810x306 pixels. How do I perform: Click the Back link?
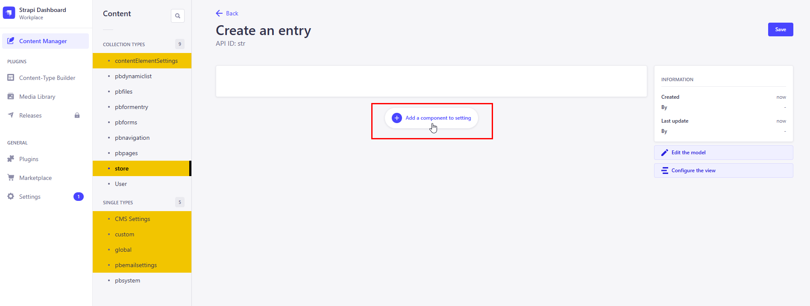(x=227, y=13)
